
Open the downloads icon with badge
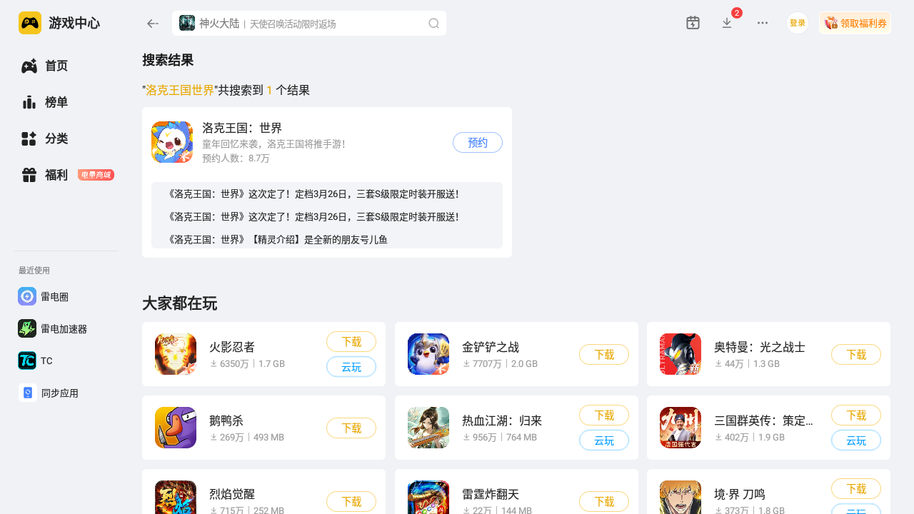[727, 23]
